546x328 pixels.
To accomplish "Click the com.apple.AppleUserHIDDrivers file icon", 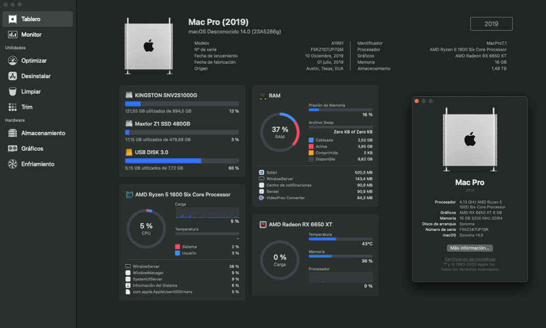I will pyautogui.click(x=128, y=292).
